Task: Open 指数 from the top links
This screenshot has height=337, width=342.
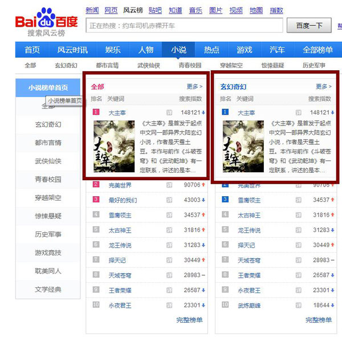Action: 276,10
